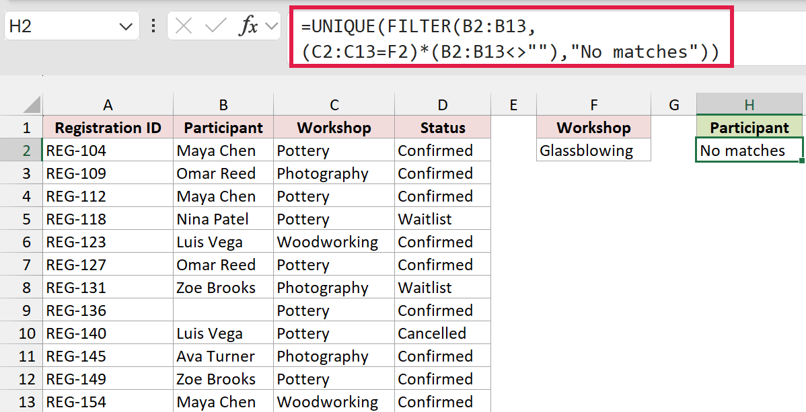Image resolution: width=806 pixels, height=412 pixels.
Task: Select column C header
Action: pos(334,105)
